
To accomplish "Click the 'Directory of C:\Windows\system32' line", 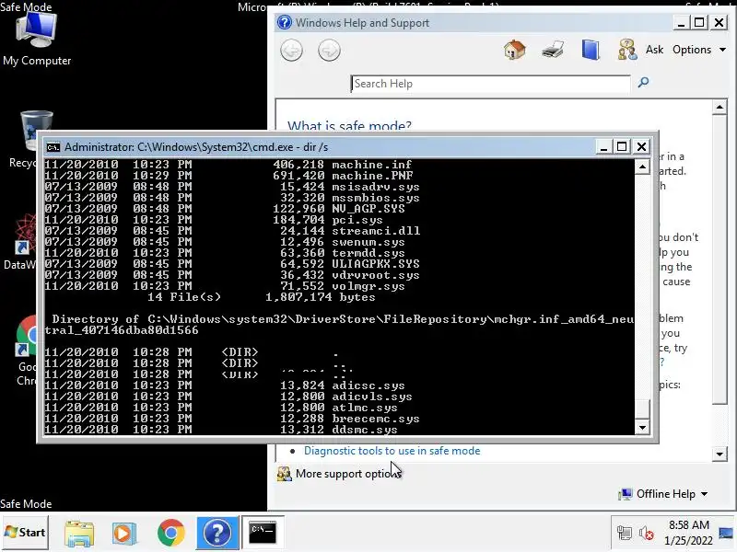I will 339,325.
